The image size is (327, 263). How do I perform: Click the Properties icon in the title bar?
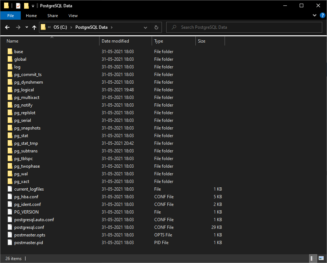(18, 6)
